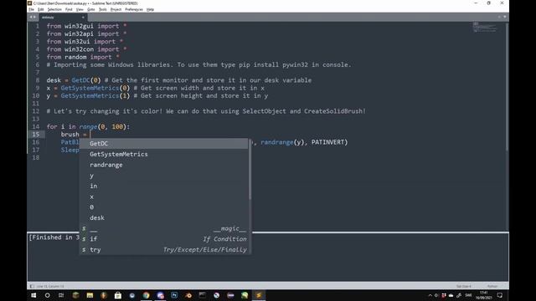Open the Windows Start menu
536x301 pixels.
pyautogui.click(x=33, y=295)
